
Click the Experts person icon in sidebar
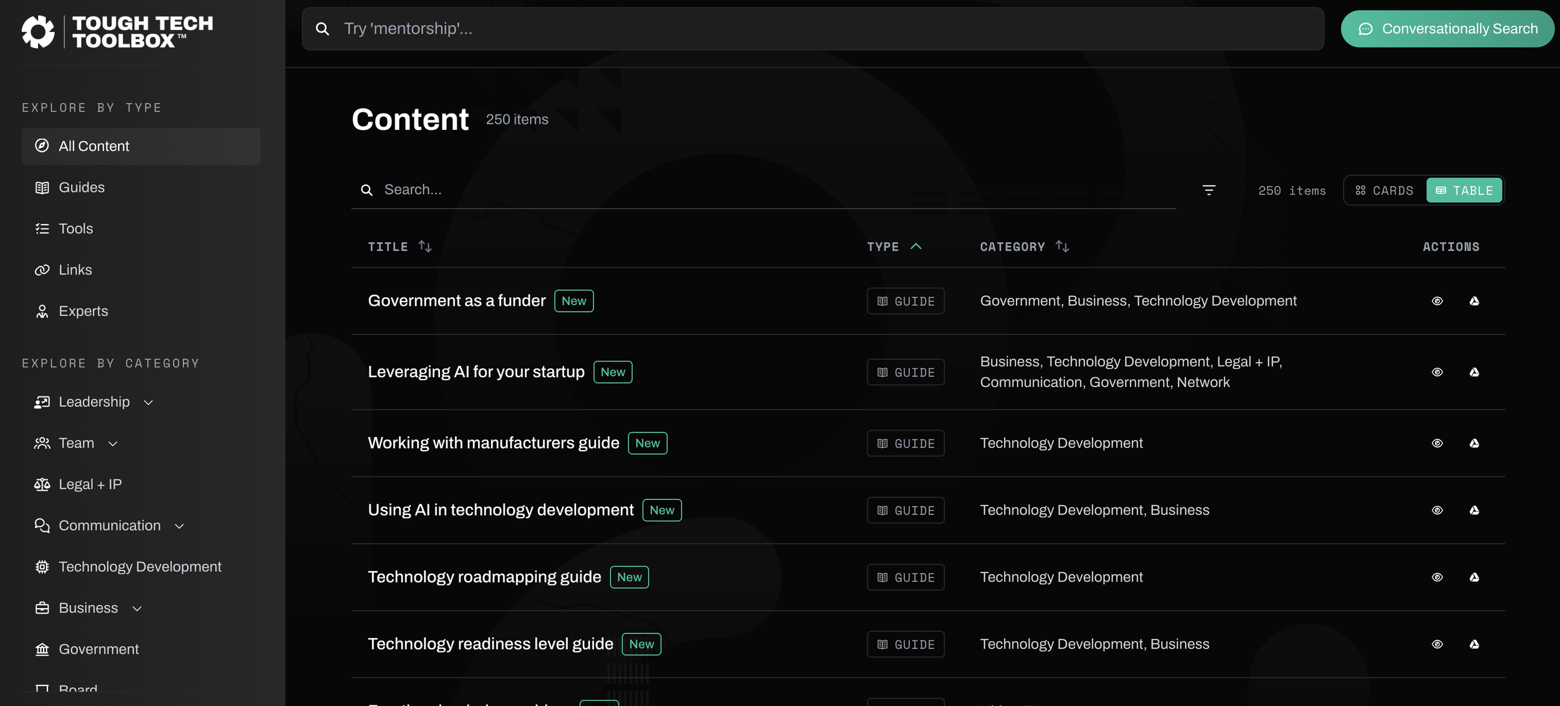42,311
